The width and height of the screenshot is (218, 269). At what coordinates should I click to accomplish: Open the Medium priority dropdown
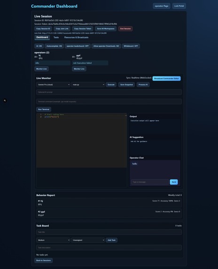coord(53,240)
